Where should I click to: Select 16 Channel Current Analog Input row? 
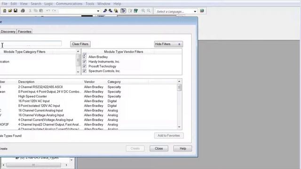(x=88, y=110)
